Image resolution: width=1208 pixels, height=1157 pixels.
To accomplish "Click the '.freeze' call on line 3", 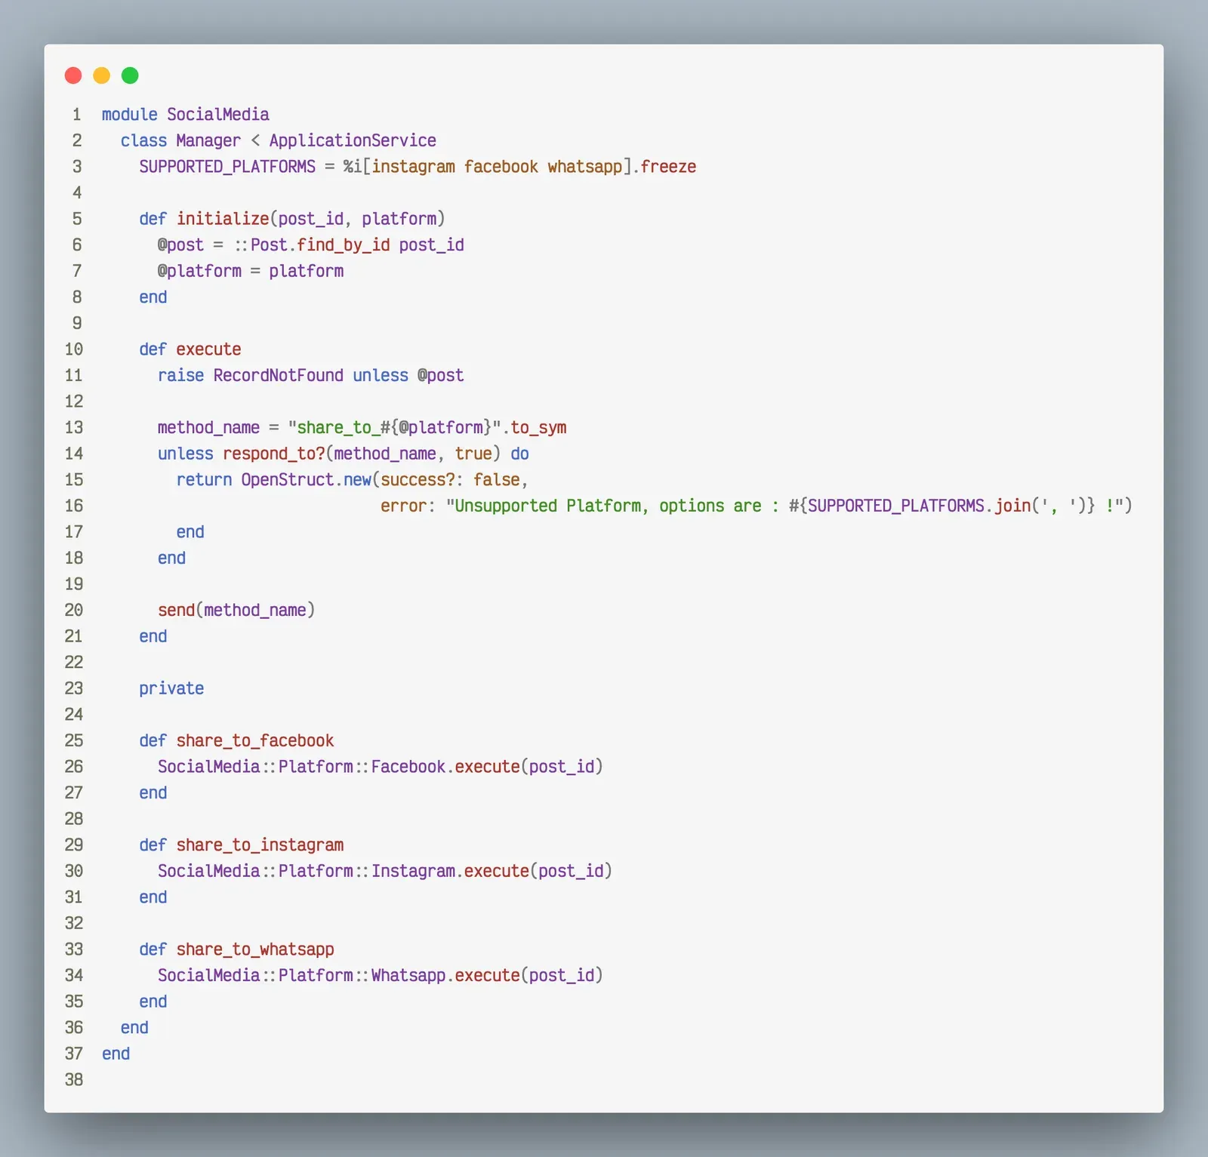I will [x=664, y=167].
